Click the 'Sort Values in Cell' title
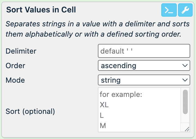Viewport: 196px width, 139px height. tap(41, 10)
